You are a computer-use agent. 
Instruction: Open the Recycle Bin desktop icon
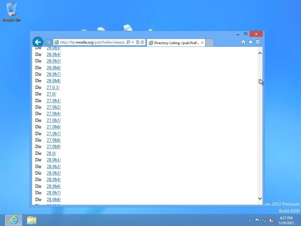pos(11,12)
